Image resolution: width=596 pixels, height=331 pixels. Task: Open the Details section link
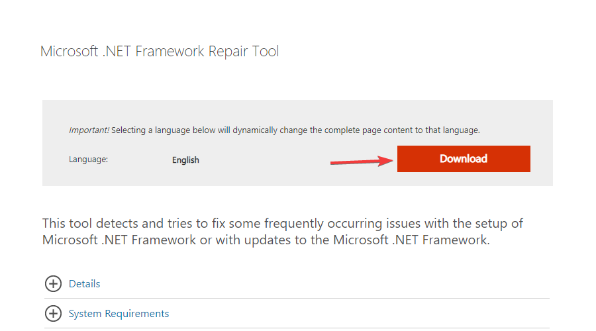pyautogui.click(x=85, y=284)
